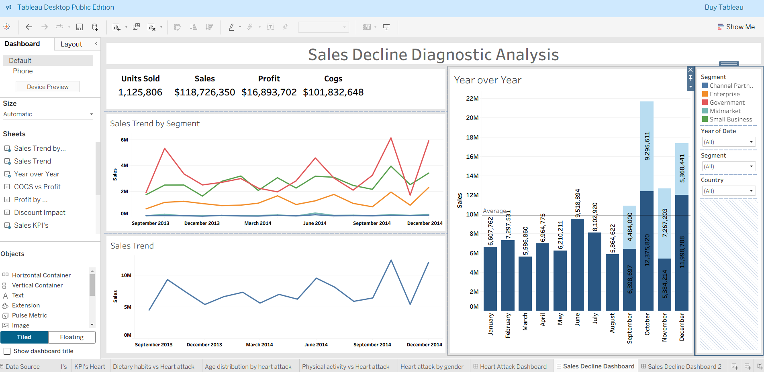Open Age distribution by heart attack tab
Viewport: 764px width, 372px height.
[248, 366]
